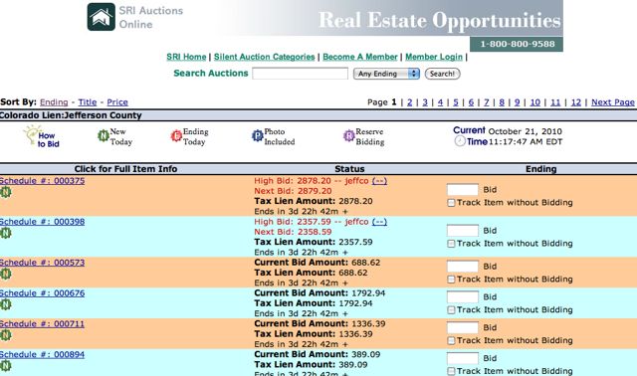Sort listings by Ending
This screenshot has width=637, height=376.
coord(54,102)
